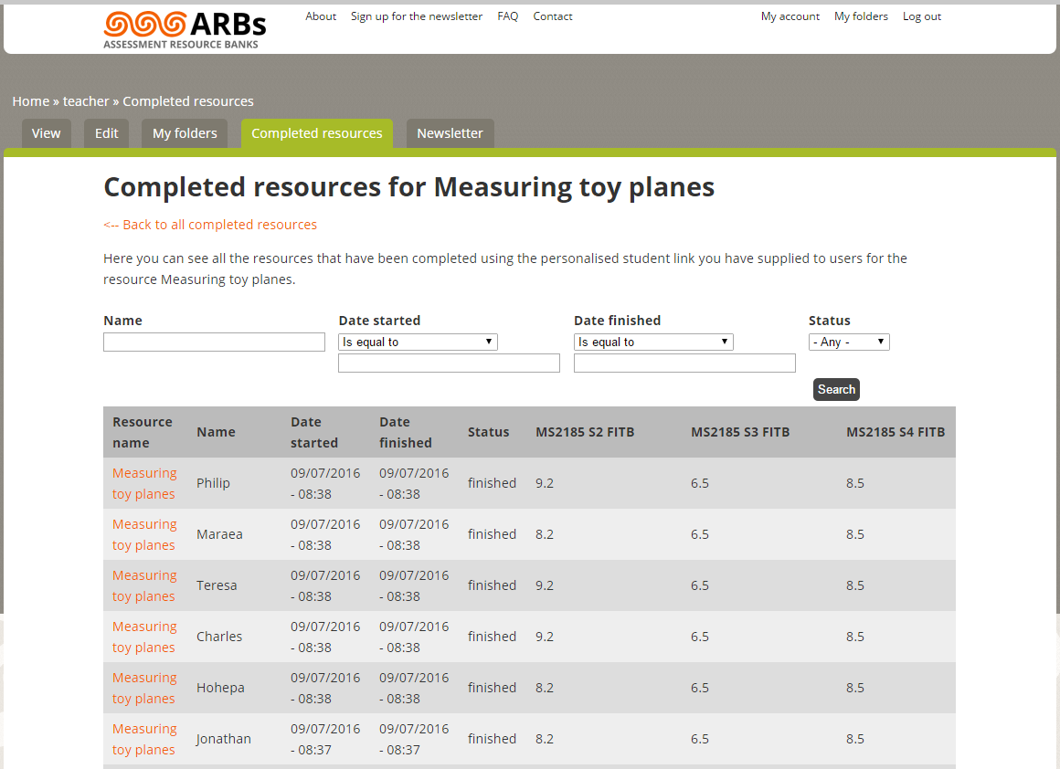The image size is (1060, 769).
Task: Click the name Philip
Action: click(213, 483)
